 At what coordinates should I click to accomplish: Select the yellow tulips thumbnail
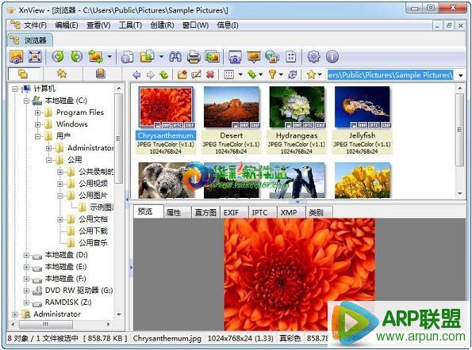click(362, 180)
